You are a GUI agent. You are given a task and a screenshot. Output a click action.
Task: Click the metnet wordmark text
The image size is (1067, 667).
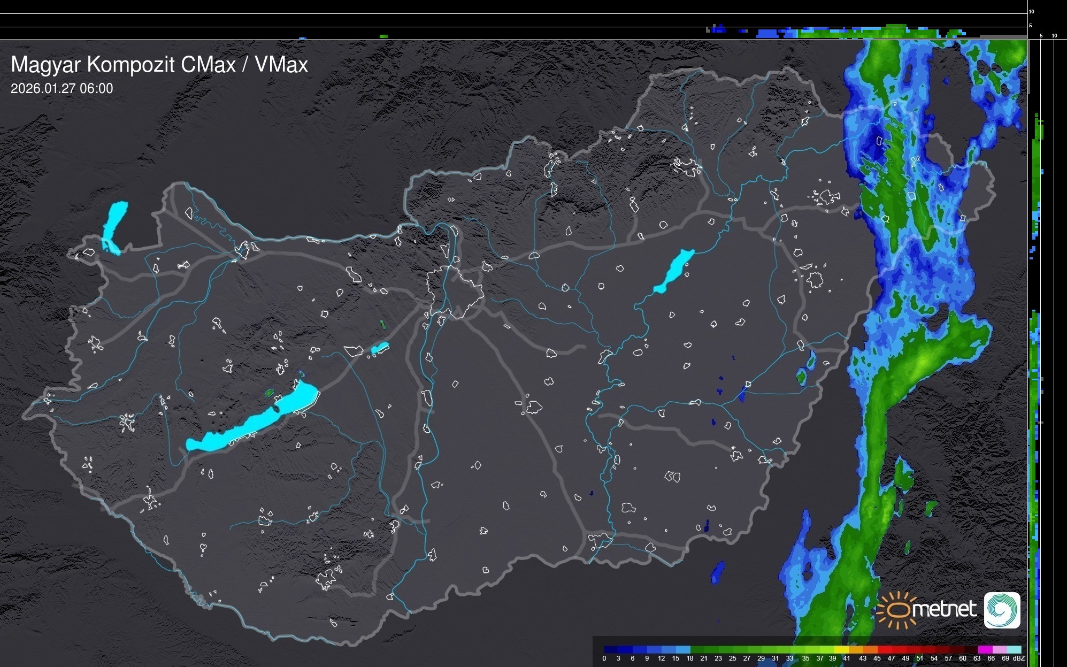[x=944, y=609]
